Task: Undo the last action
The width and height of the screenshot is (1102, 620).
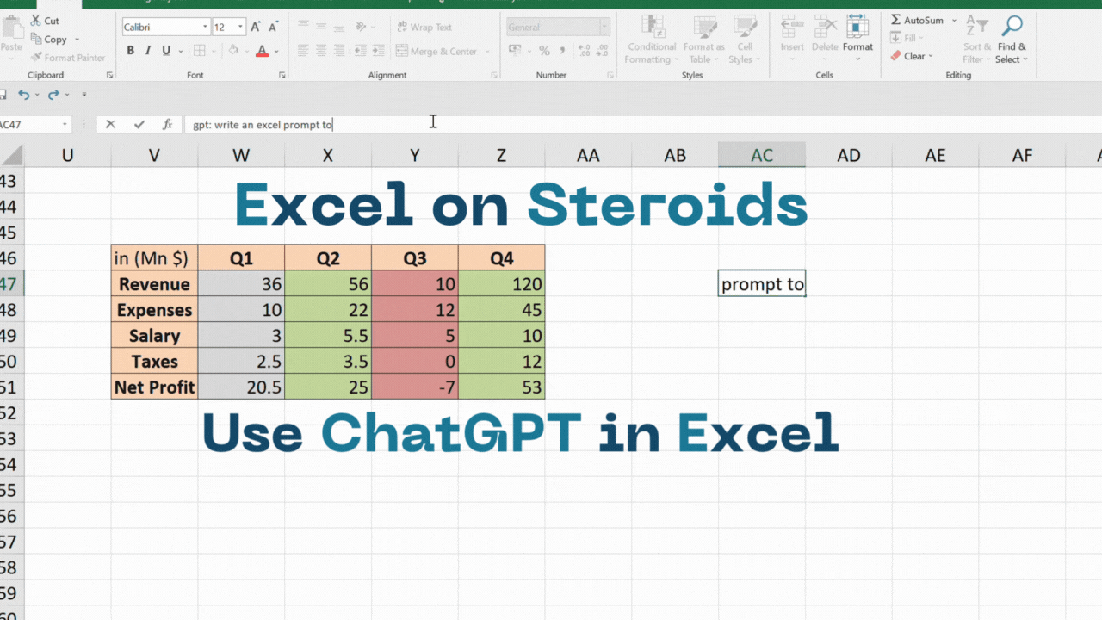Action: (x=23, y=95)
